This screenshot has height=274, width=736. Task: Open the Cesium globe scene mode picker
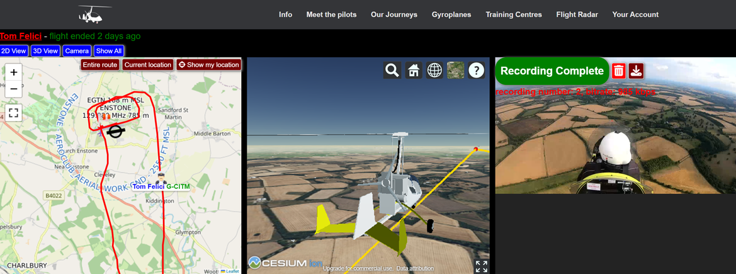434,71
